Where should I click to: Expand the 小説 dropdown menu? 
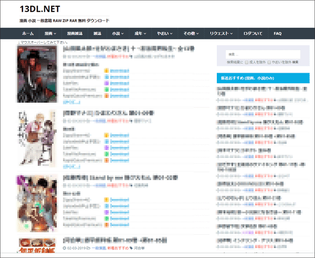click(x=118, y=33)
